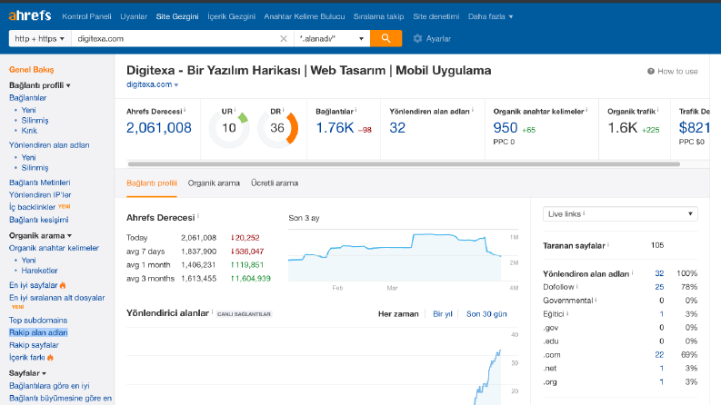Click the flame icon beside En iyi sayfalar
721x405 pixels.
(x=63, y=285)
